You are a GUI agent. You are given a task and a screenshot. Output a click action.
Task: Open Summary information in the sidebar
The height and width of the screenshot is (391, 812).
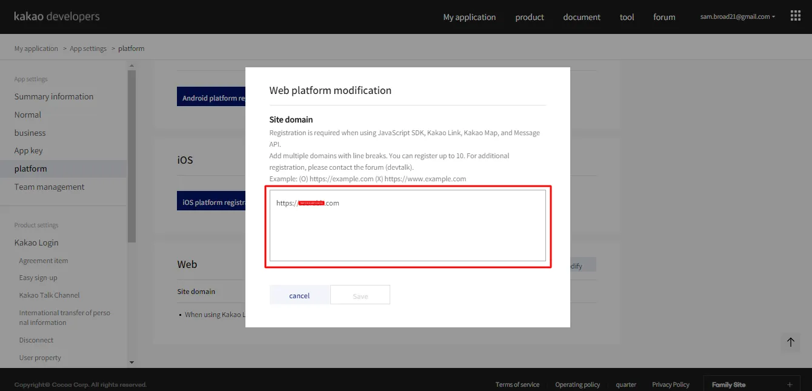click(54, 96)
